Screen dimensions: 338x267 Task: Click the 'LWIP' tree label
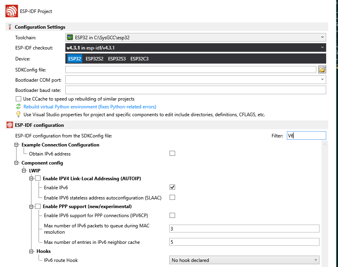35,171
